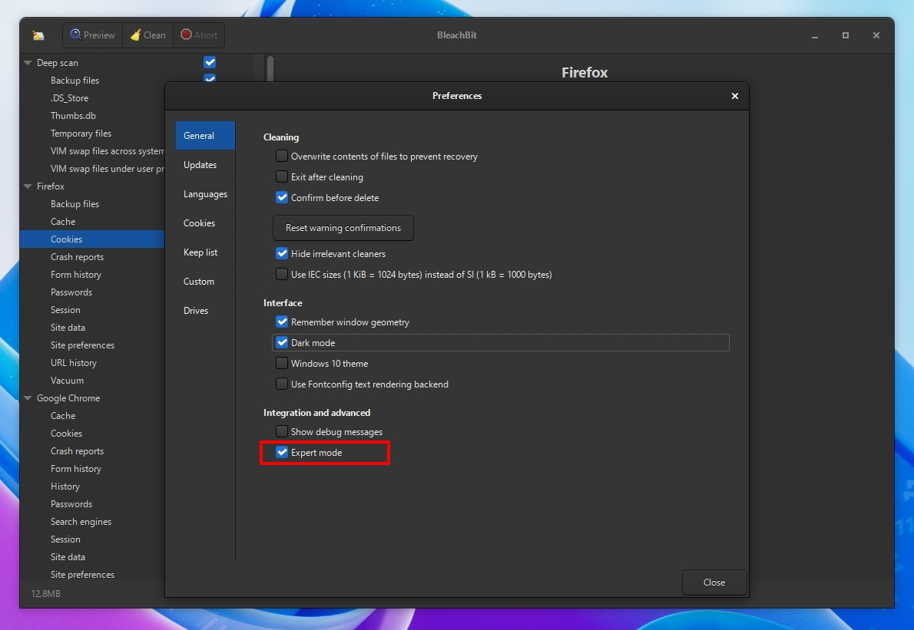
Task: Select Firefox URL history item
Action: tap(74, 363)
